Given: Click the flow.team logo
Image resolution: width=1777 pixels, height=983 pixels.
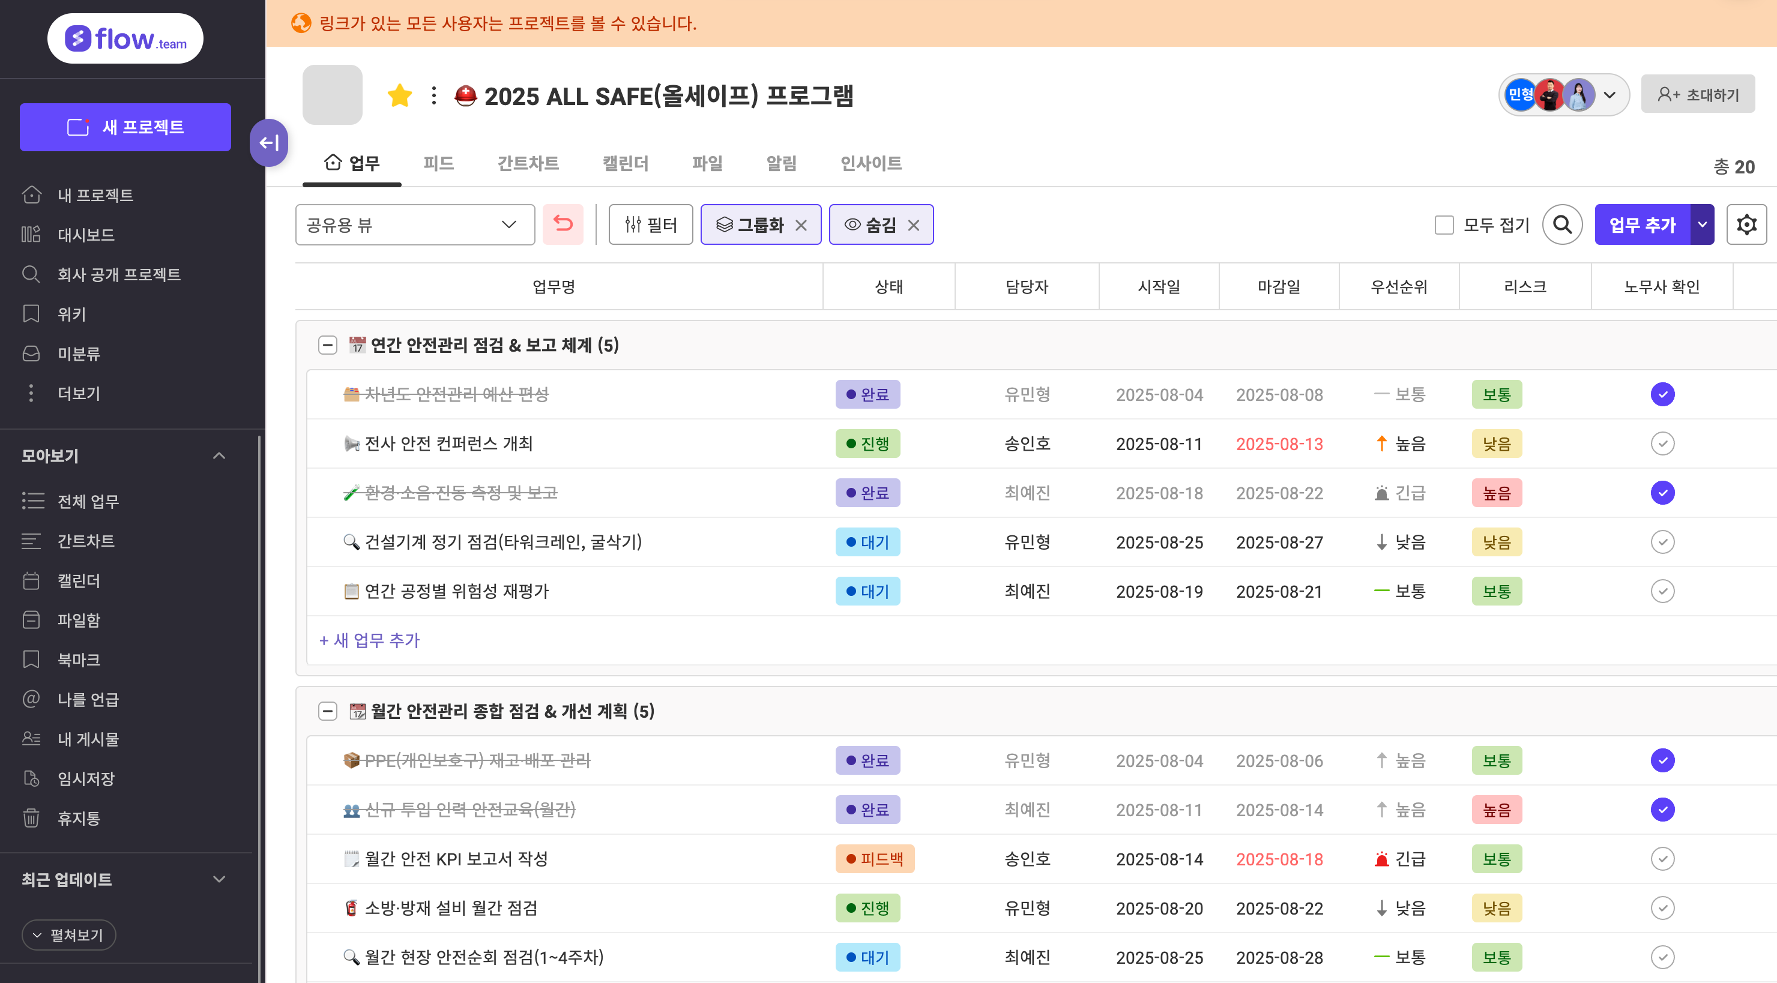Looking at the screenshot, I should (125, 38).
